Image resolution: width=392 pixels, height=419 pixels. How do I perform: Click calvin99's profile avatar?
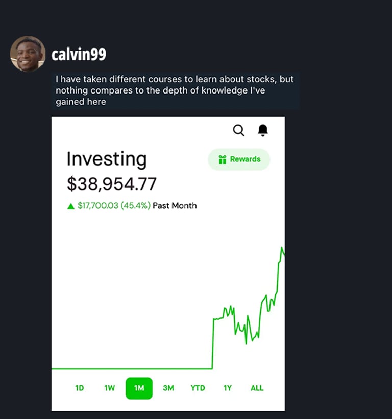[x=28, y=54]
